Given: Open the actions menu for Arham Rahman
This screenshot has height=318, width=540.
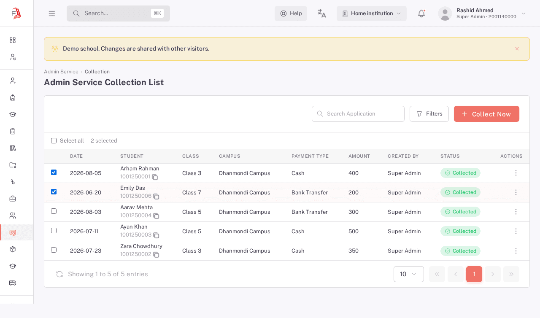Looking at the screenshot, I should pos(516,173).
